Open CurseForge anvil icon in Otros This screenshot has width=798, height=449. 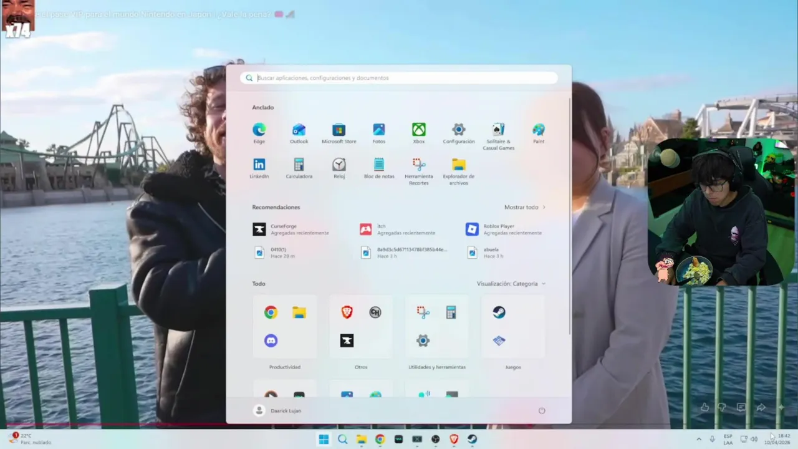[347, 340]
